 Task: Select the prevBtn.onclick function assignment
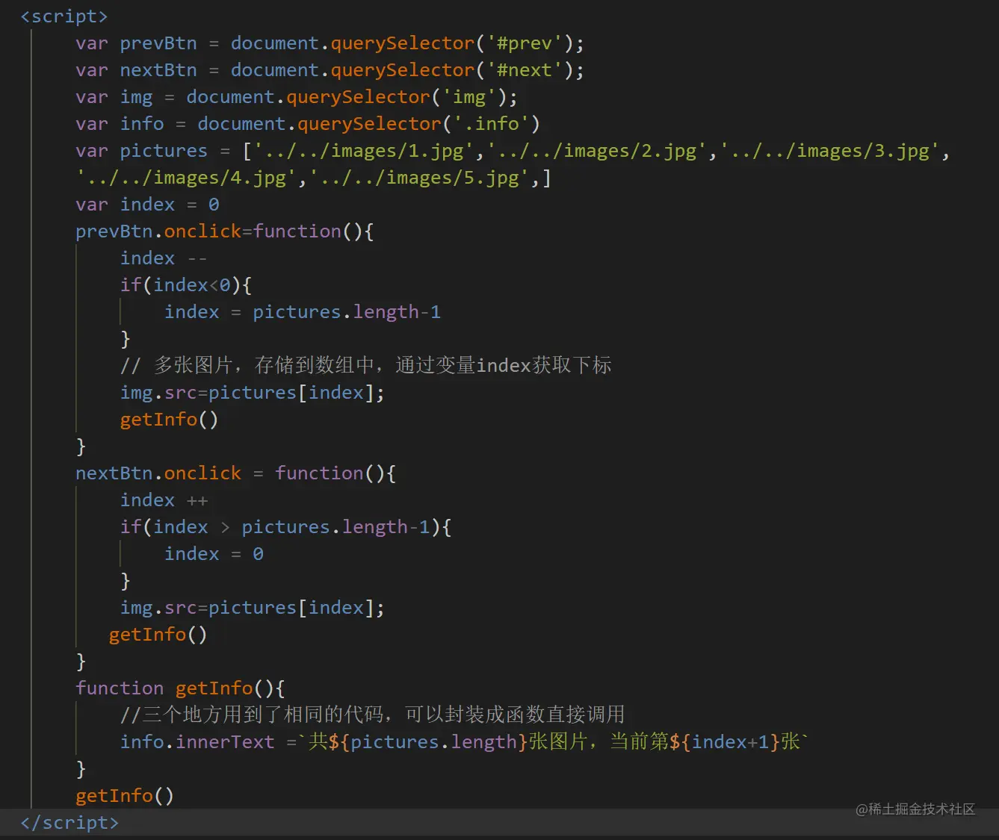click(x=223, y=231)
